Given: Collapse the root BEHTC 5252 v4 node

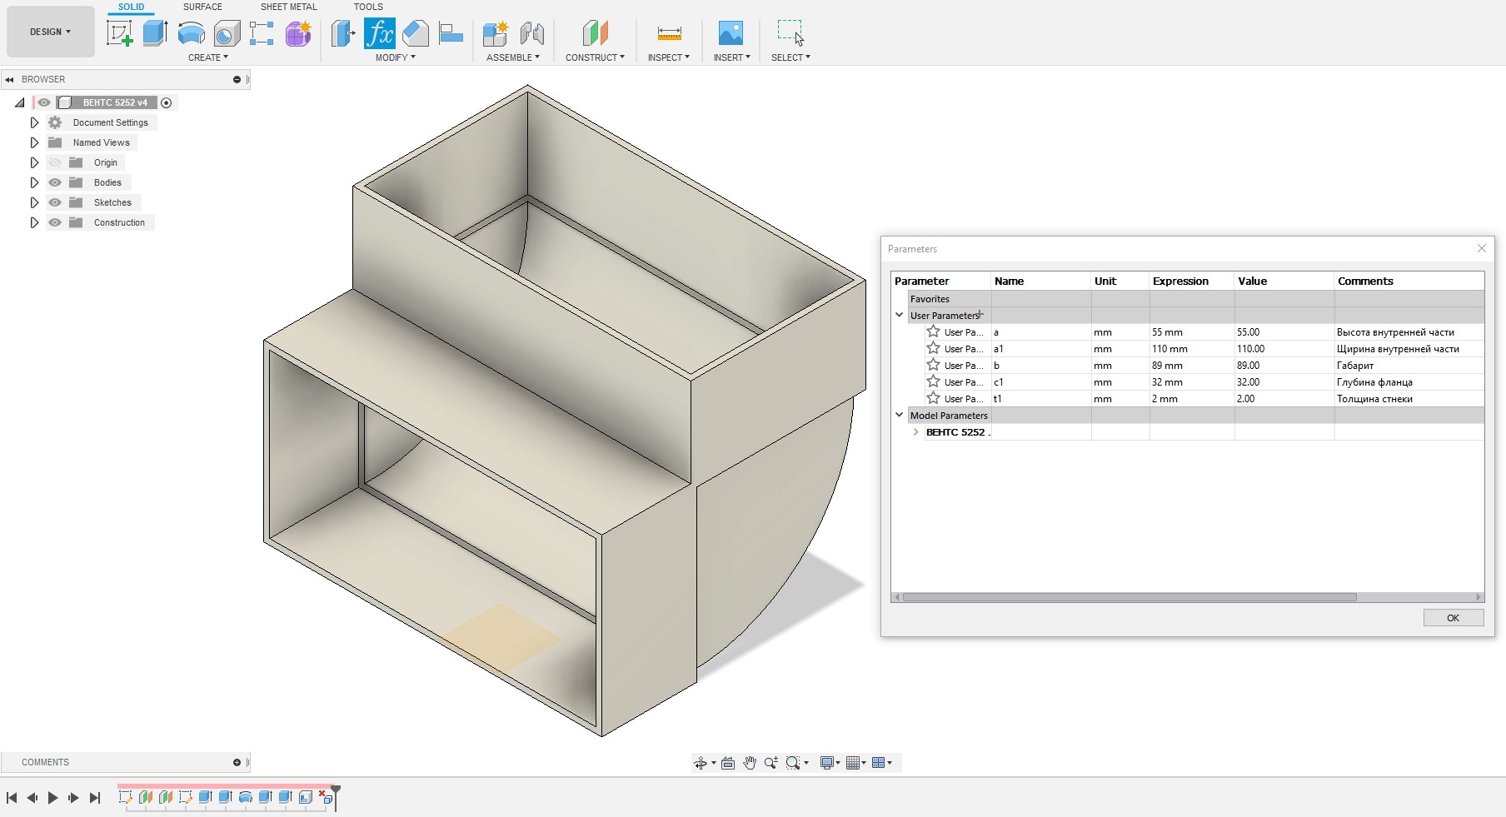Looking at the screenshot, I should (20, 102).
